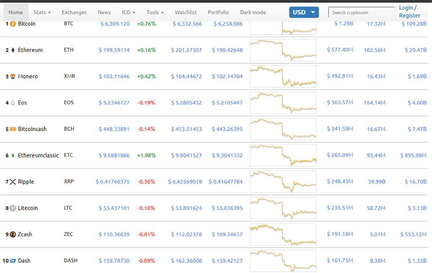Open Ethereum's price chart thumbnail
The height and width of the screenshot is (273, 432).
click(x=283, y=50)
